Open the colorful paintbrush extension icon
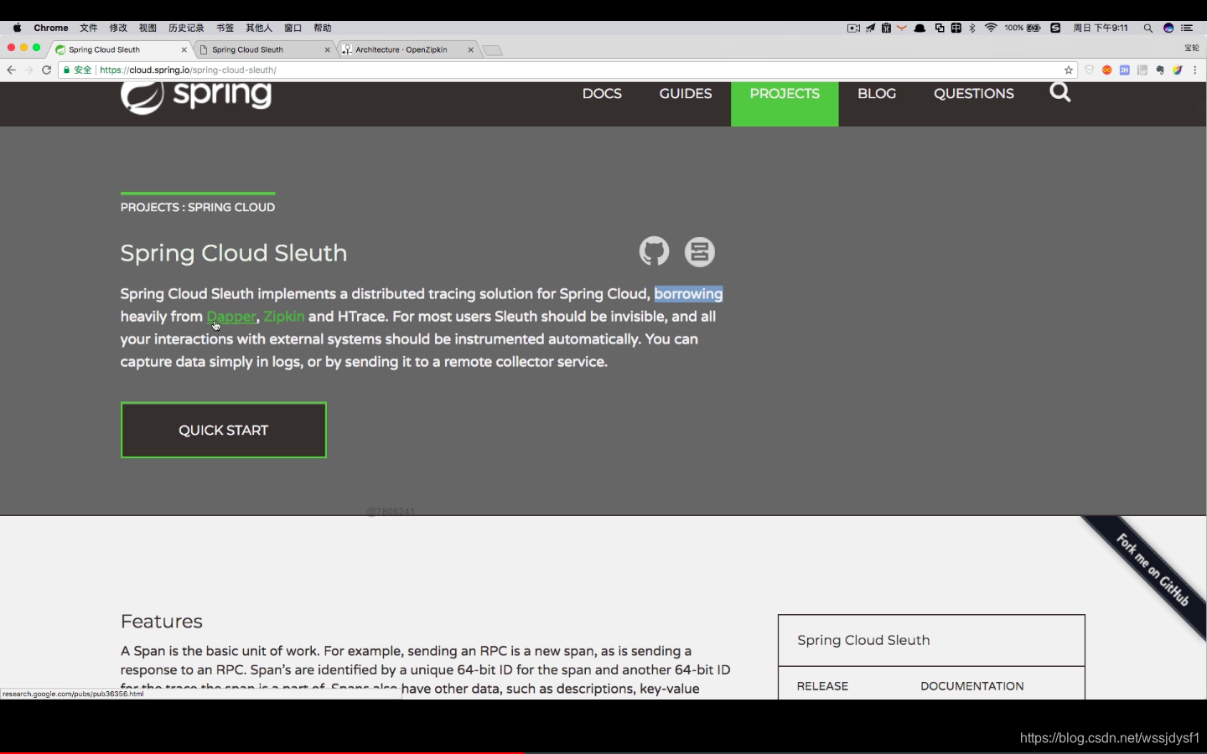Viewport: 1207px width, 754px height. pyautogui.click(x=1178, y=70)
